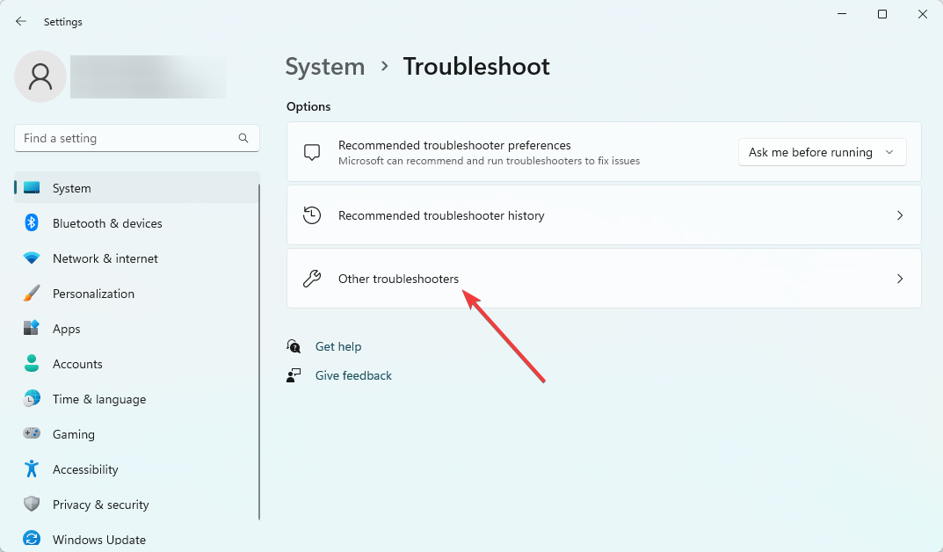Click the wrench icon for Other troubleshooters
943x552 pixels.
coord(311,279)
